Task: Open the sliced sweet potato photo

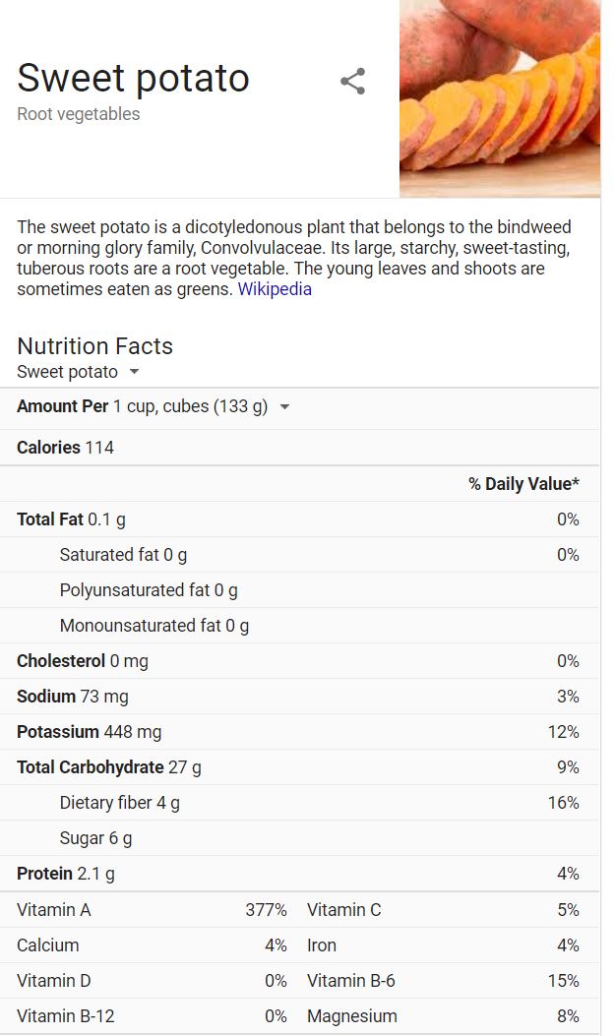Action: click(500, 98)
